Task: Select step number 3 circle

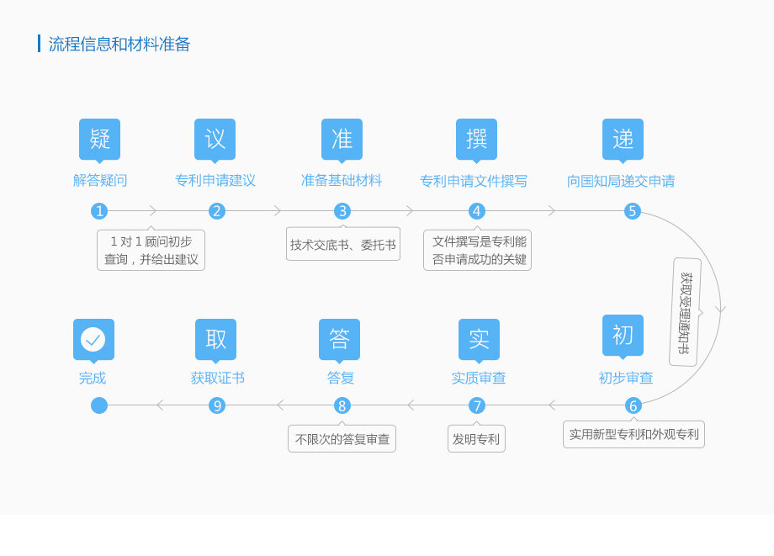Action: pyautogui.click(x=342, y=211)
